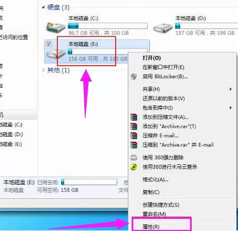Click the Local Disk (C:) drive icon
The width and height of the screenshot is (238, 231).
tap(56, 28)
